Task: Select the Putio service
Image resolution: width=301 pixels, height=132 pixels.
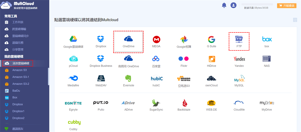Action: click(x=101, y=103)
